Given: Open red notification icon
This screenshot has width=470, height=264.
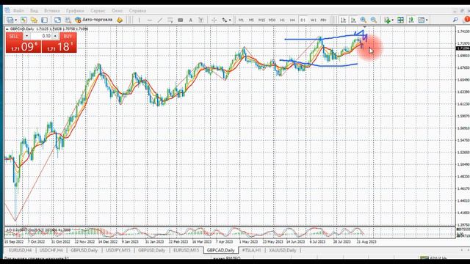Looking at the screenshot, I should [x=466, y=20].
